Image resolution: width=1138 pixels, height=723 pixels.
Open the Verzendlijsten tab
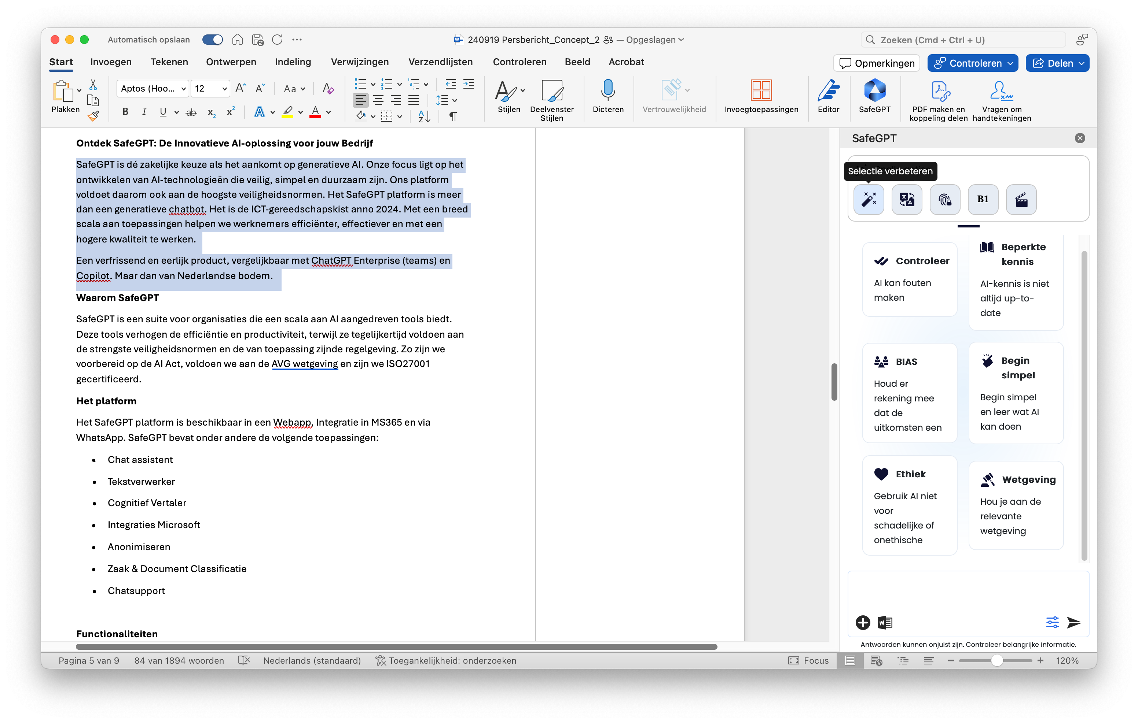click(x=440, y=62)
